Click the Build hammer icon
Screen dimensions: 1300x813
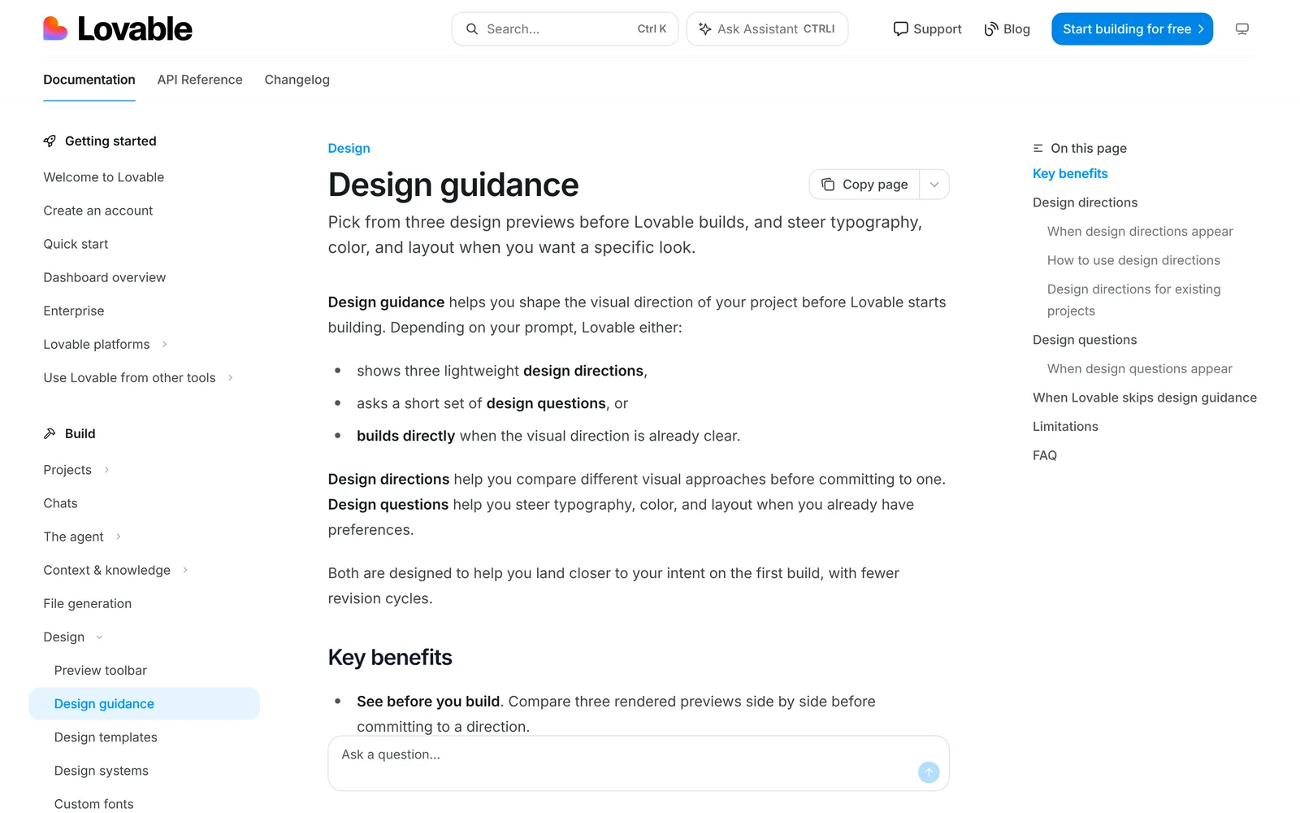click(x=50, y=433)
